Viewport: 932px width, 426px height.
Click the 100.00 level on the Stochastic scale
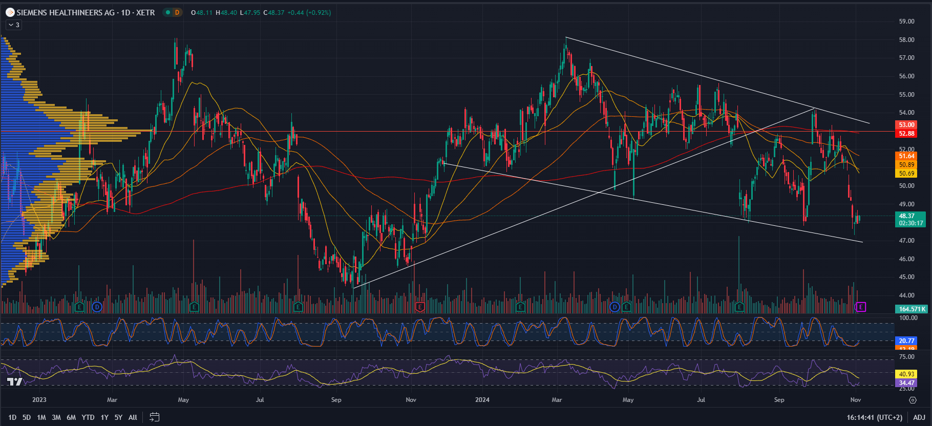[908, 318]
